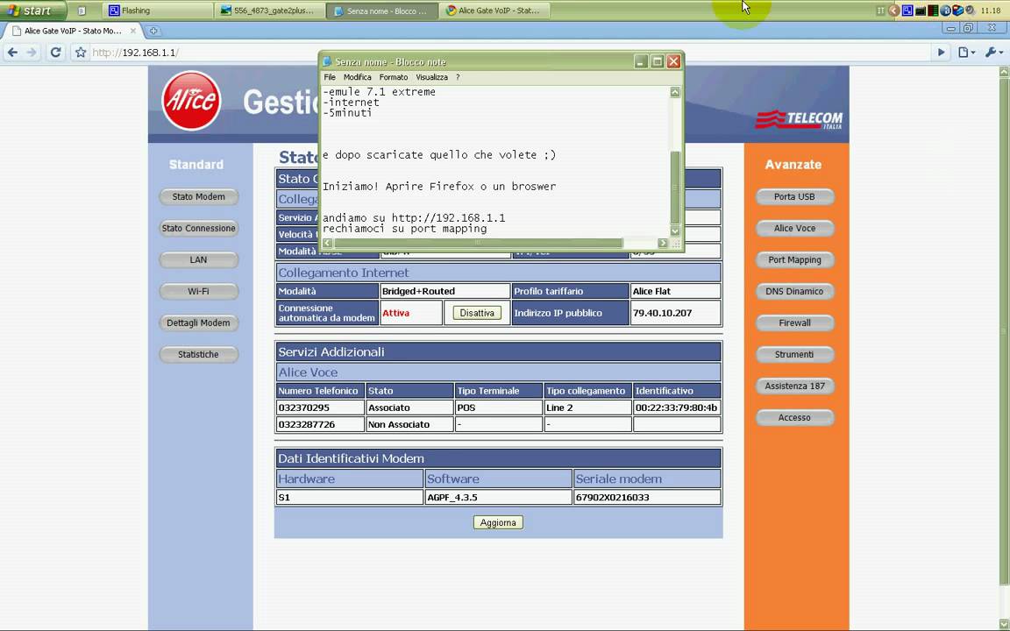Click phone number 0323287726 cell
Screen dimensions: 1010x631
click(x=320, y=424)
